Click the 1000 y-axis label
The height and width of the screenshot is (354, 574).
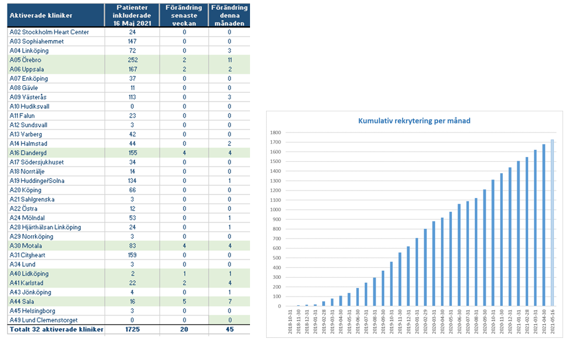pyautogui.click(x=276, y=210)
